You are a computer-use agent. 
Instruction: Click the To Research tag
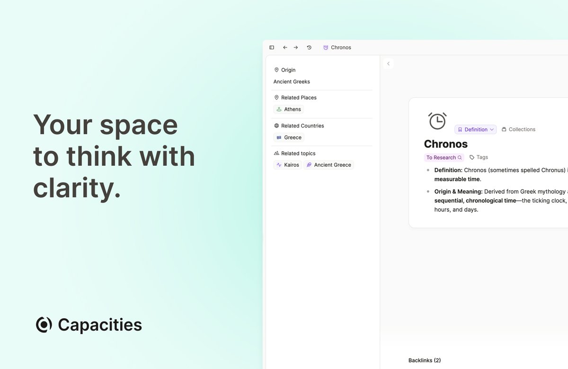444,157
